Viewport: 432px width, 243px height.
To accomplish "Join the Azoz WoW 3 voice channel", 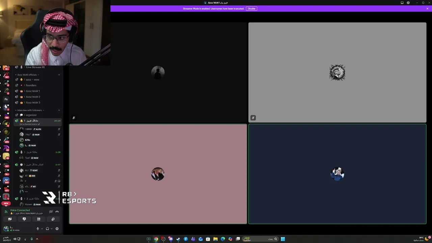I will point(37,103).
